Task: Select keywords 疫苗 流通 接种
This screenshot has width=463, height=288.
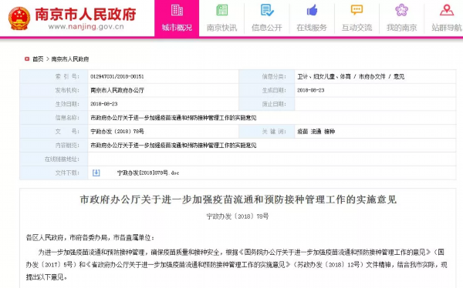Action: [316, 132]
